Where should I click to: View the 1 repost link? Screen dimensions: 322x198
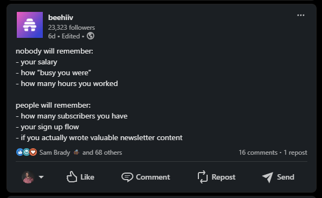295,153
